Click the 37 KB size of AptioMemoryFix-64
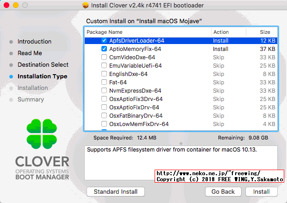The height and width of the screenshot is (203, 287). pyautogui.click(x=268, y=49)
